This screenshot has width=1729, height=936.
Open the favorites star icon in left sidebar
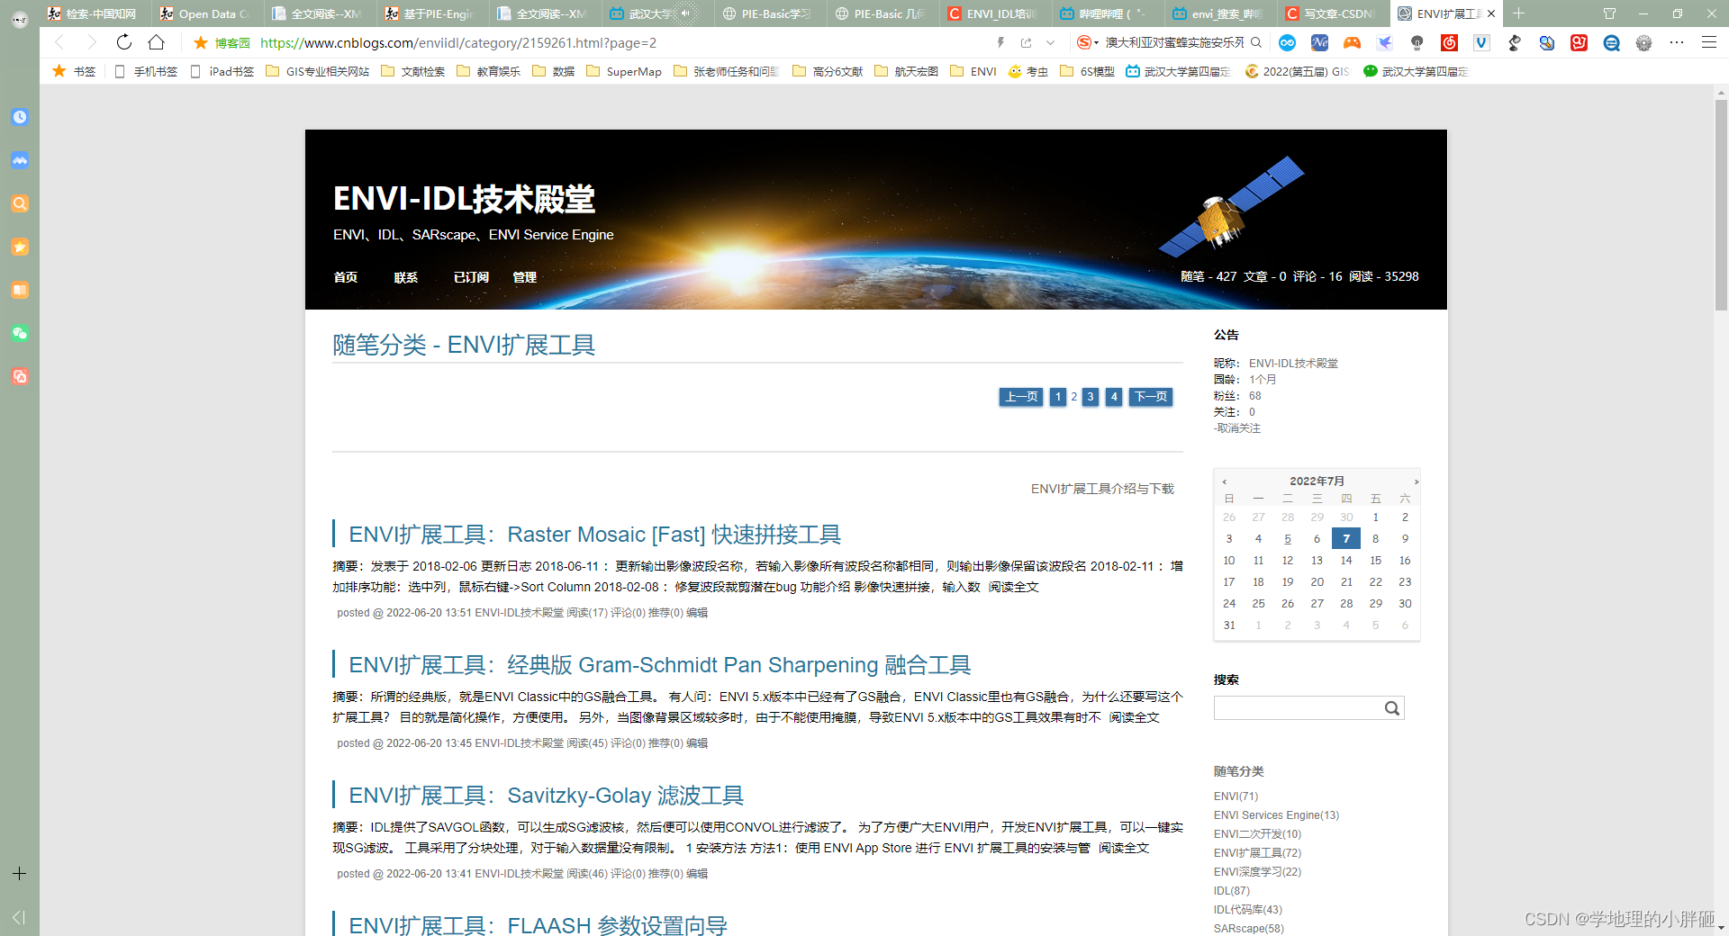click(20, 247)
